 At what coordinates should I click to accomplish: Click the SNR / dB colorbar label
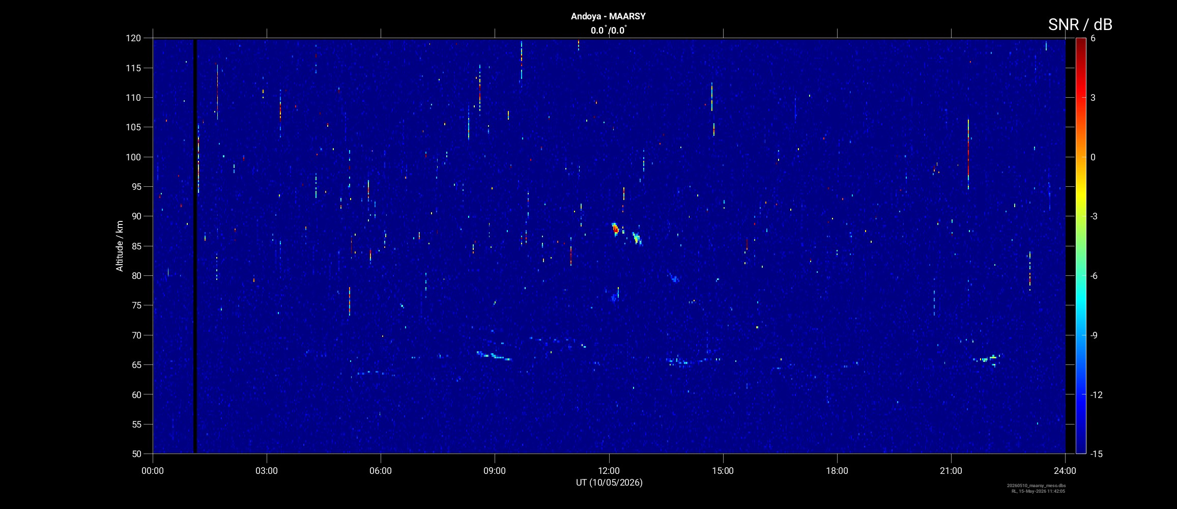pos(1080,24)
